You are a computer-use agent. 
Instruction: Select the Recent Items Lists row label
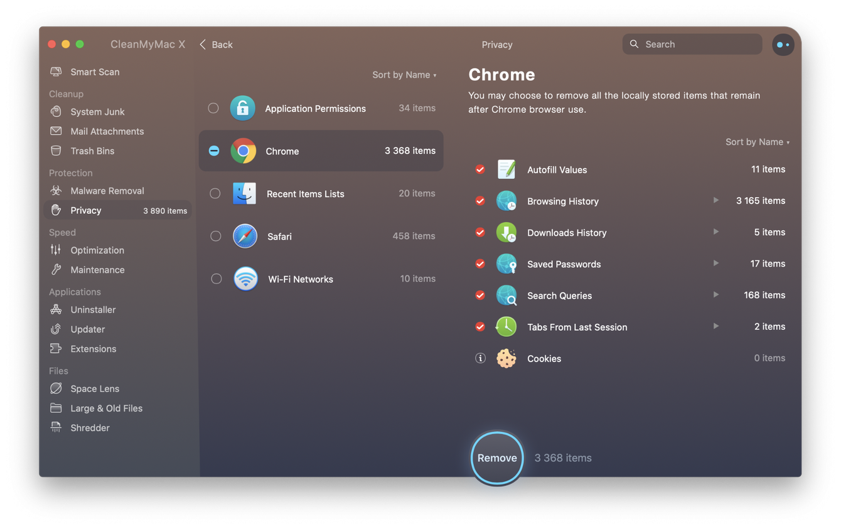pyautogui.click(x=306, y=194)
